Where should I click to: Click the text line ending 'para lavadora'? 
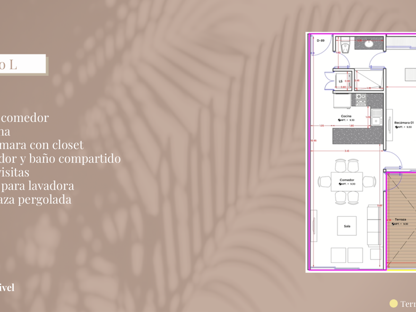(x=37, y=186)
